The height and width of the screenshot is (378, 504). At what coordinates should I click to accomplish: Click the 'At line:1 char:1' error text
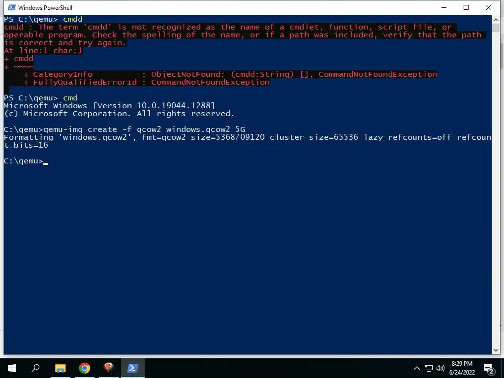click(x=43, y=51)
